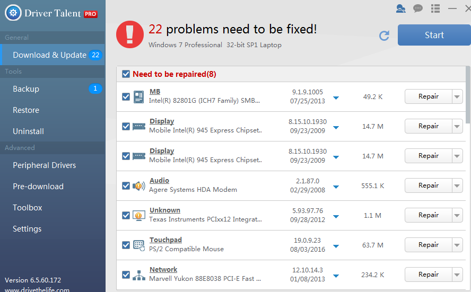471x292 pixels.
Task: Uncheck the Unknown Texas Instruments checkbox
Action: (126, 216)
